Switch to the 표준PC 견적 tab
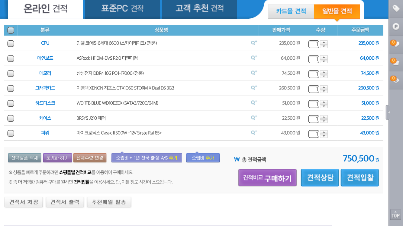The height and width of the screenshot is (226, 403). [x=122, y=8]
